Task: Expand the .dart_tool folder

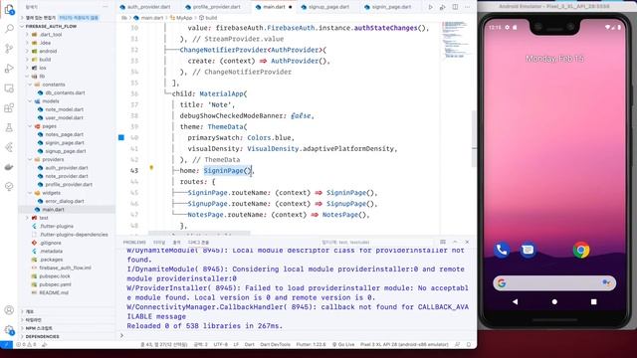Action: point(51,35)
